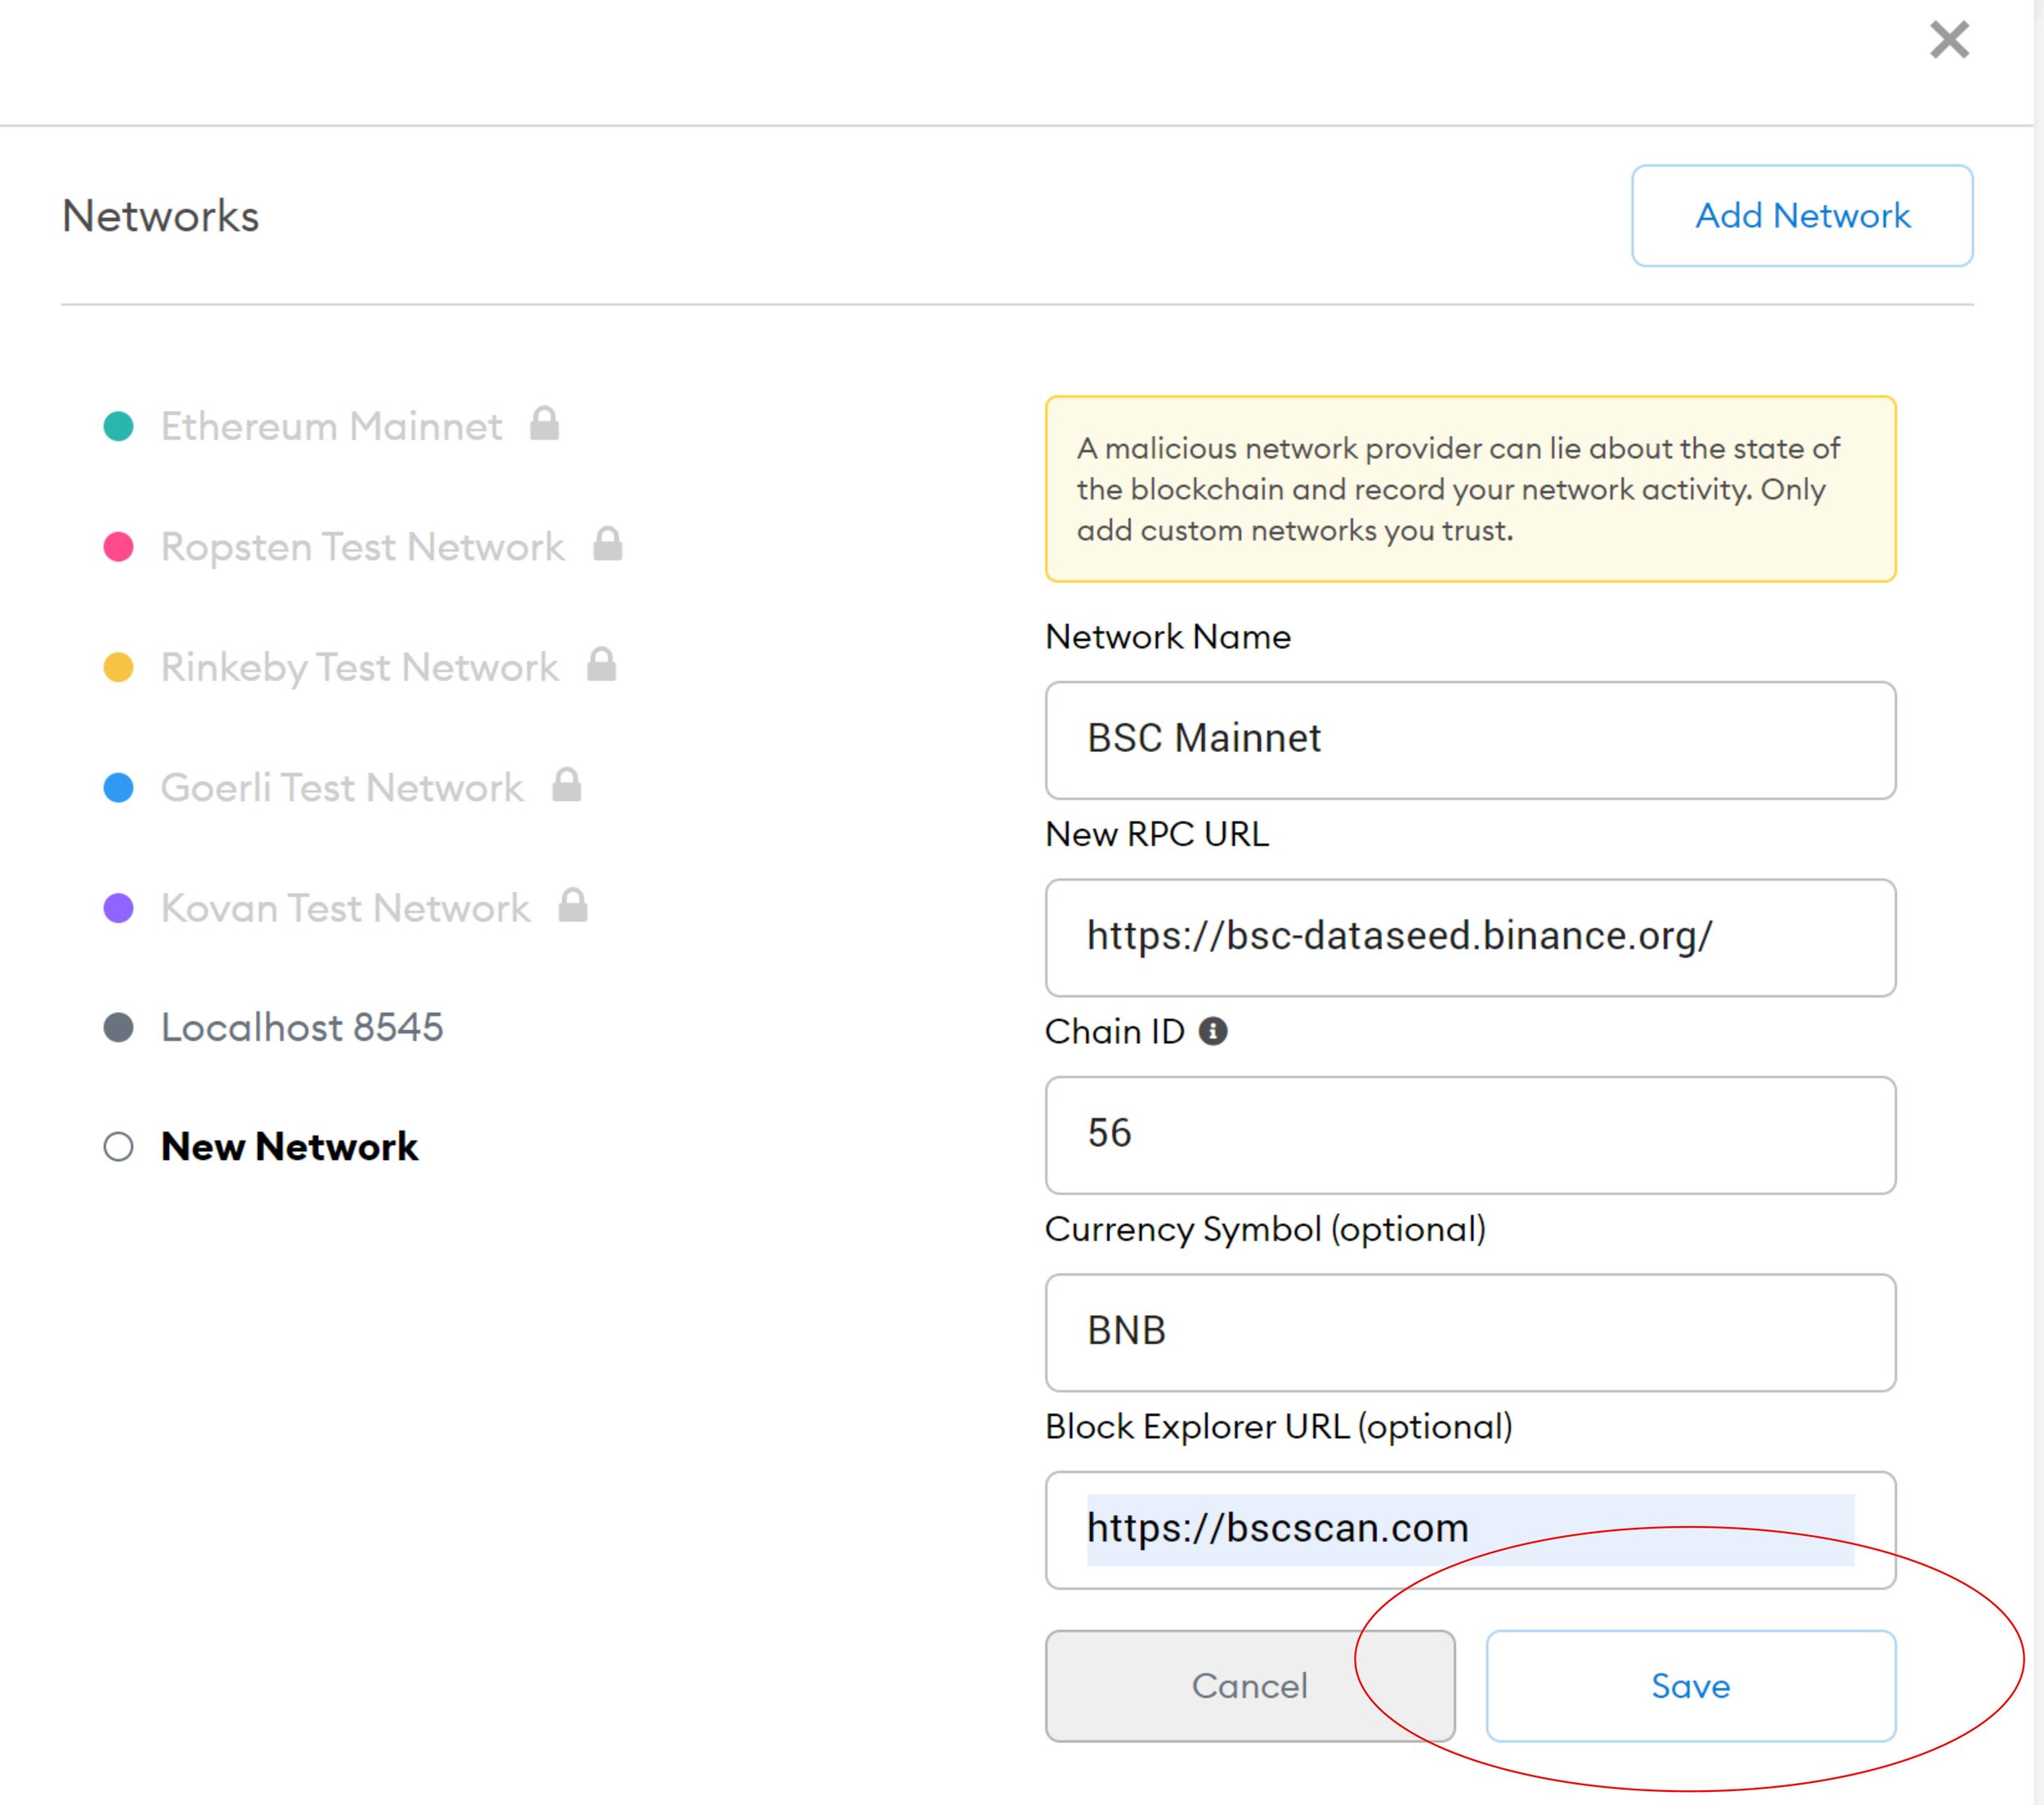Choose Kovan Test Network entry

pyautogui.click(x=345, y=908)
